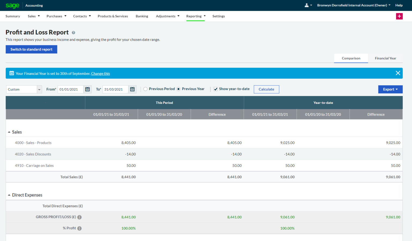Uncheck Show year-to-date checkbox
This screenshot has width=412, height=241.
216,89
